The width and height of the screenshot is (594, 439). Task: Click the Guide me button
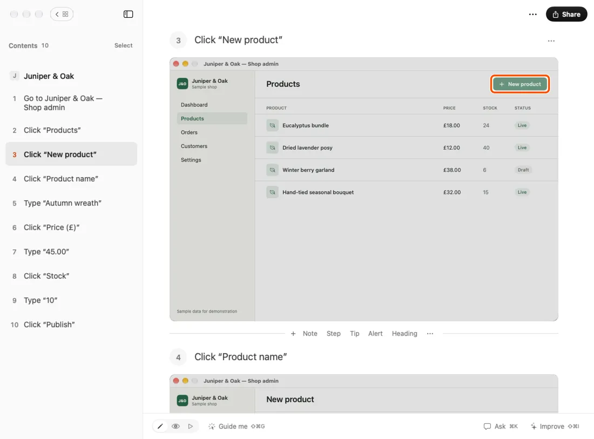tap(237, 426)
